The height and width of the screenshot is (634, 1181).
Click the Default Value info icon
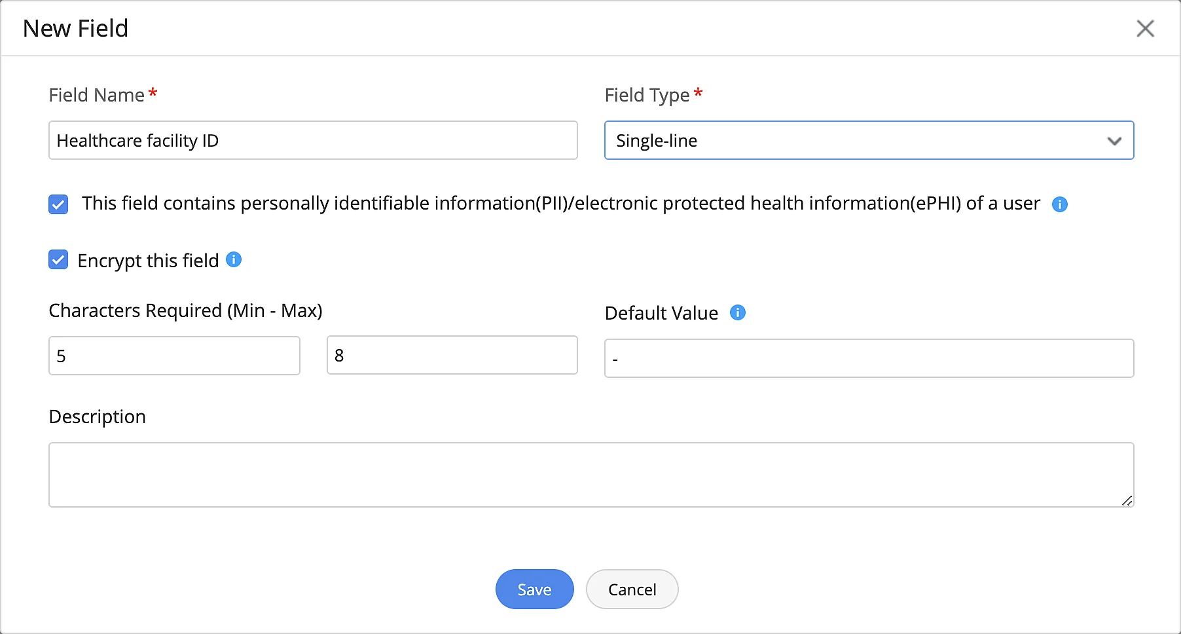(738, 312)
